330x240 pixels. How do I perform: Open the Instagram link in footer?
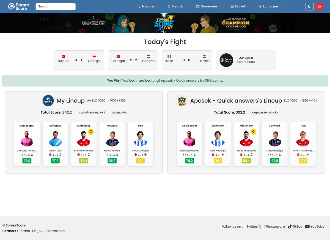(274, 227)
